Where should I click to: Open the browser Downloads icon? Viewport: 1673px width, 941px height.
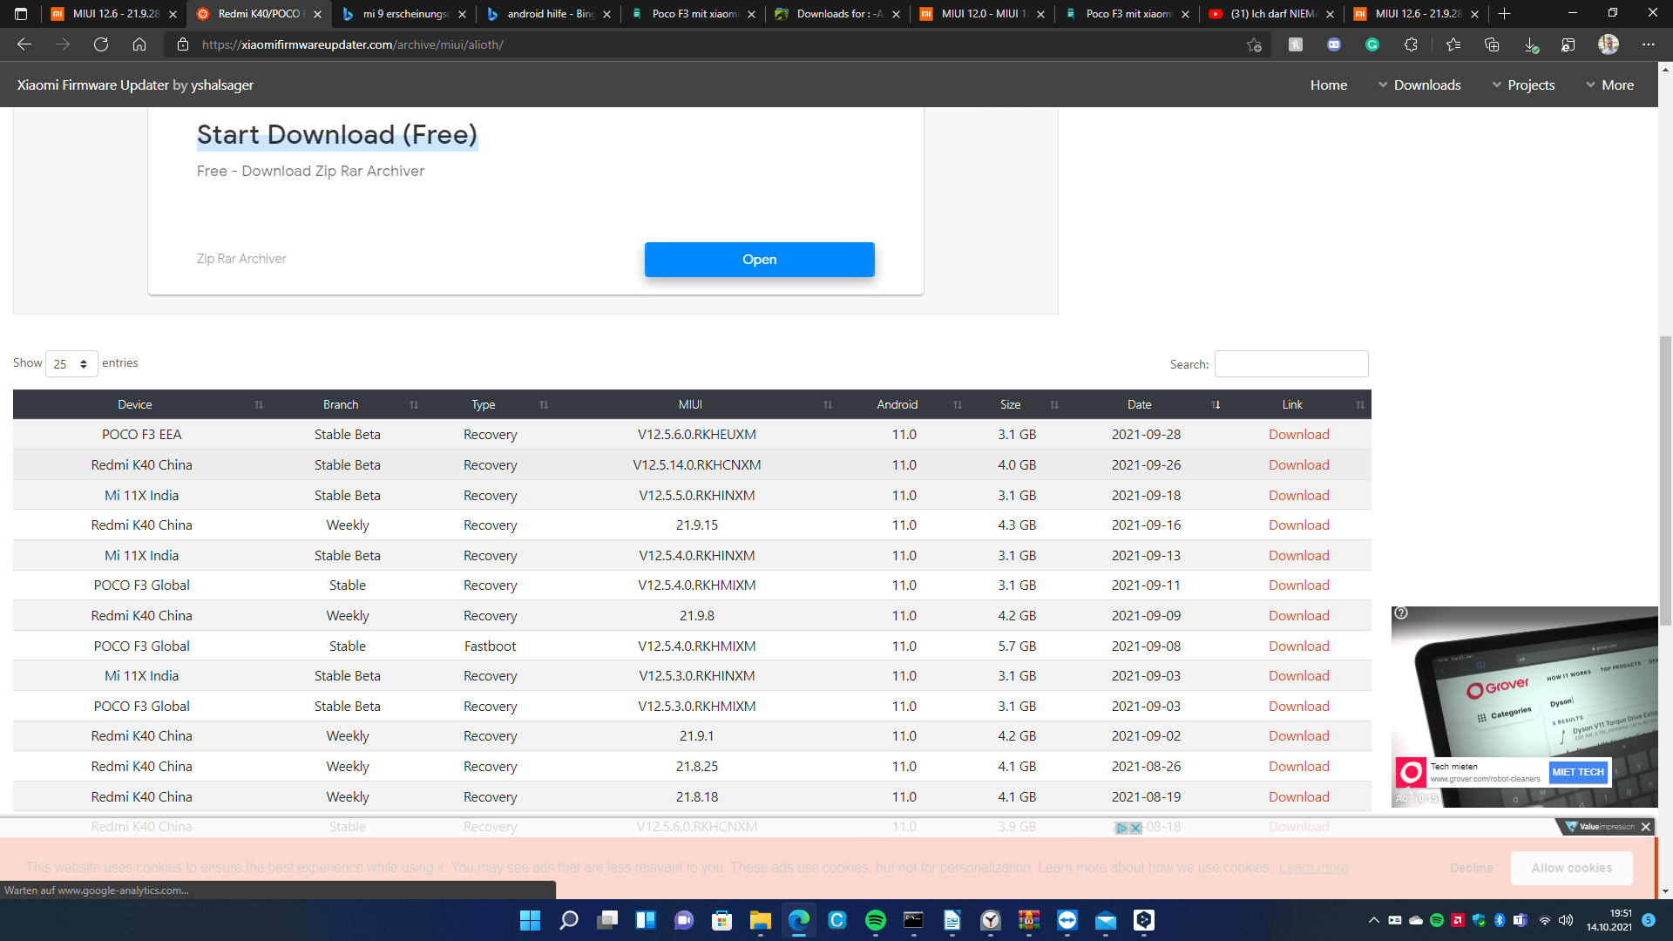[x=1531, y=44]
